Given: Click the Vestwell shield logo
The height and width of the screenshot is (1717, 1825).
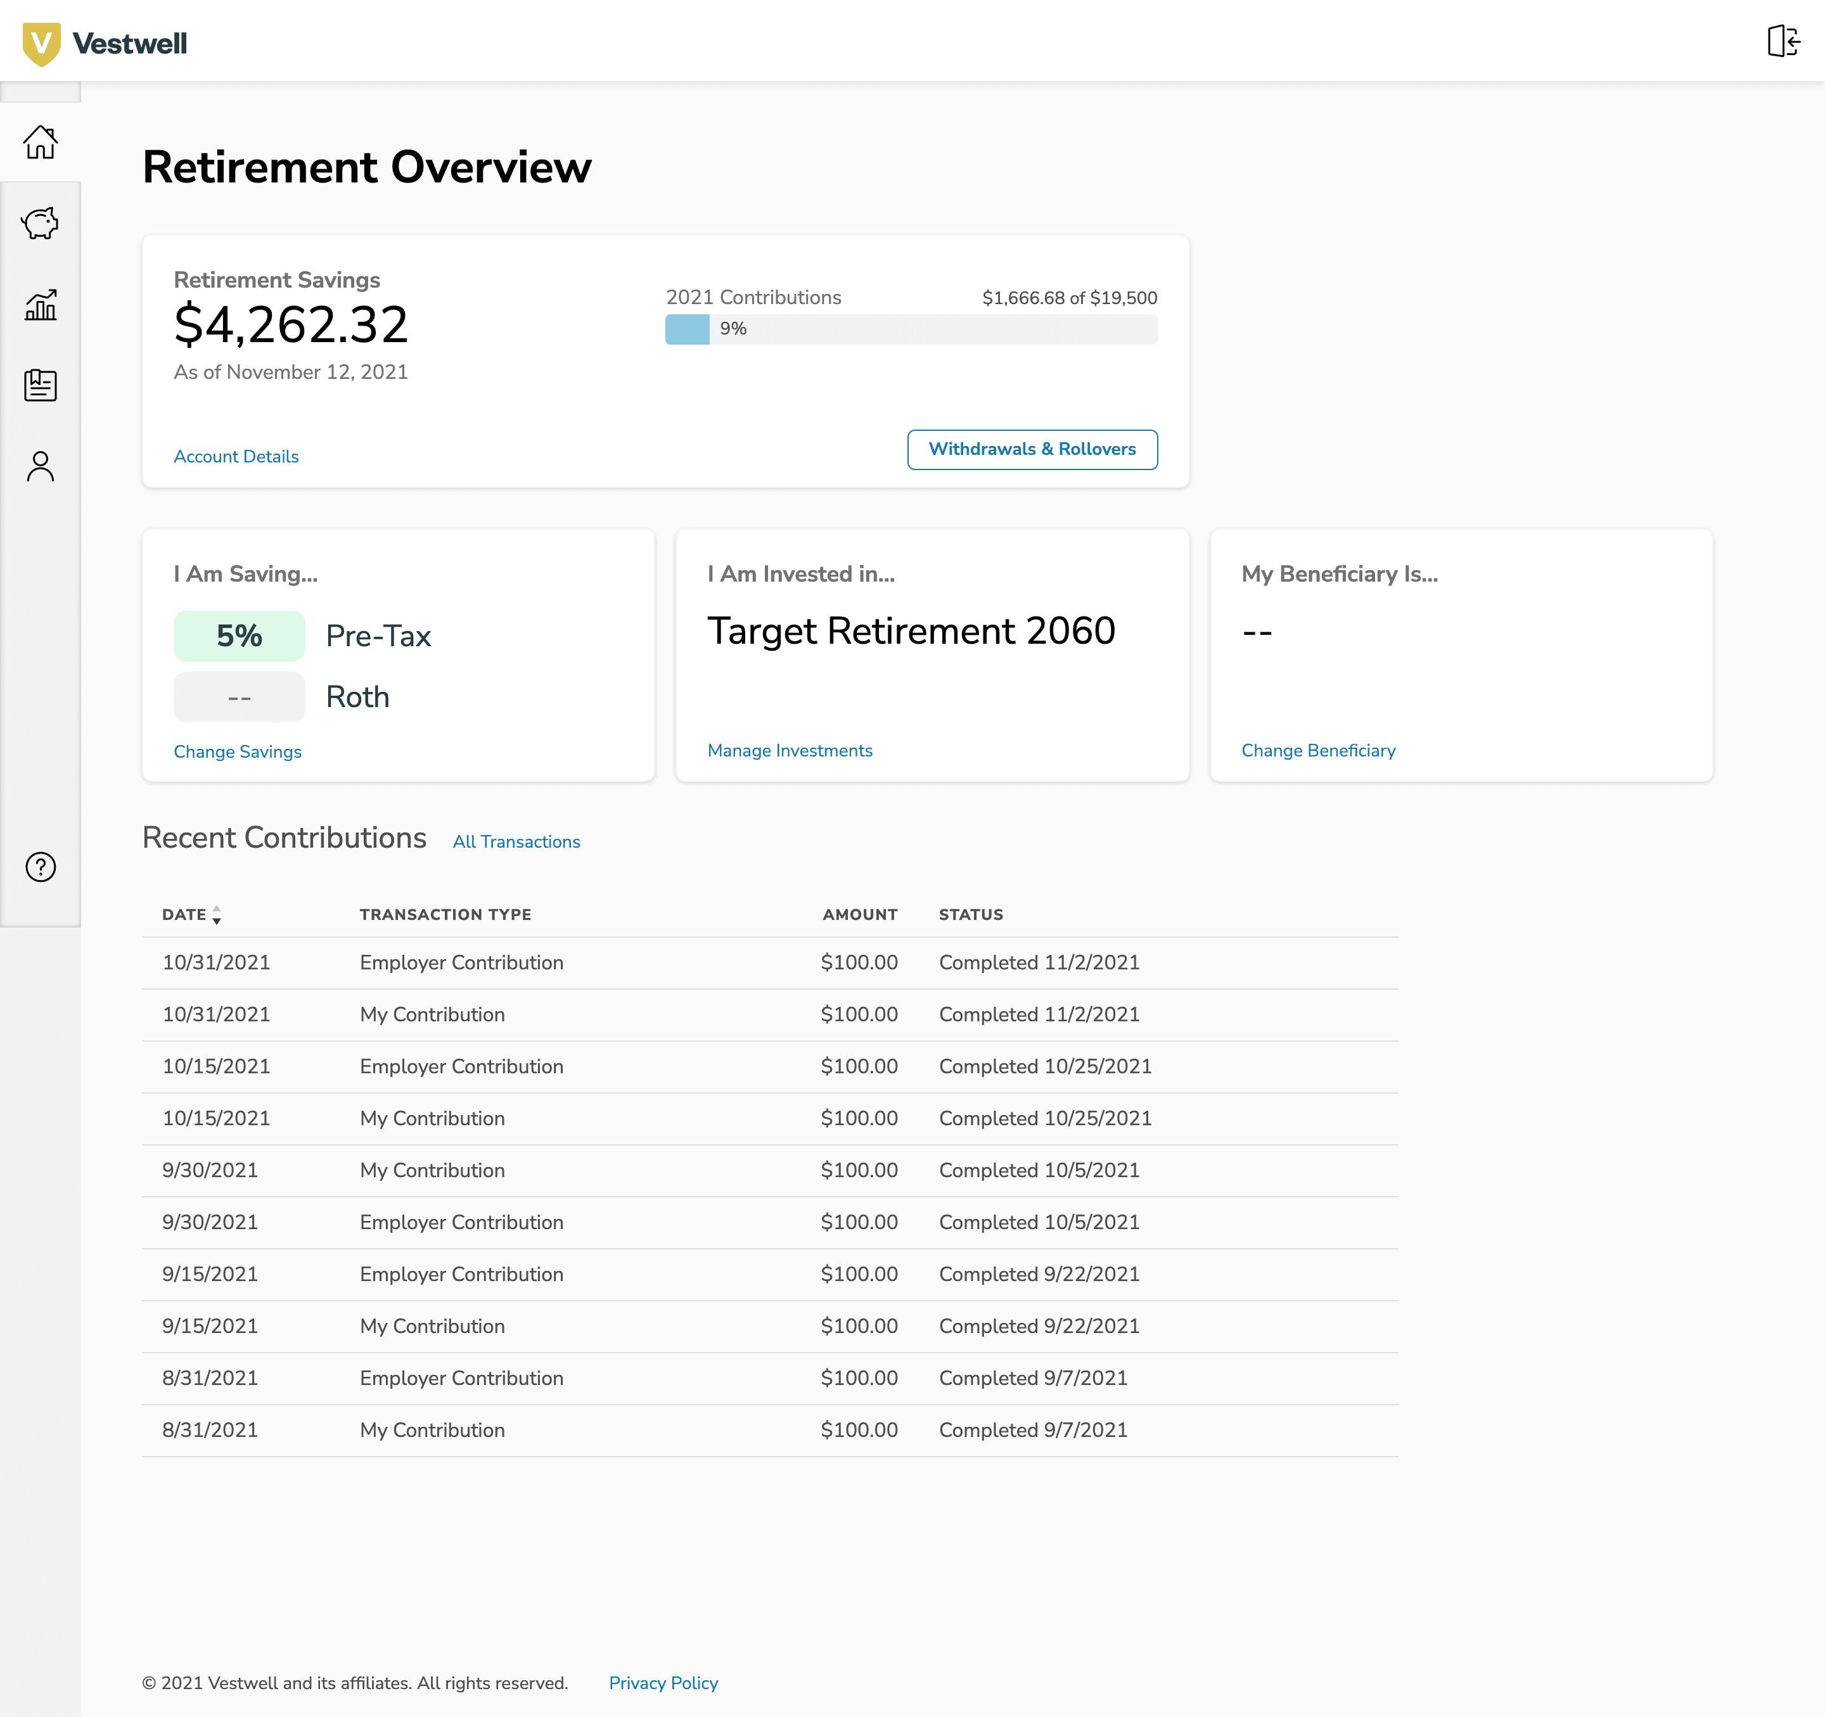Looking at the screenshot, I should (41, 43).
